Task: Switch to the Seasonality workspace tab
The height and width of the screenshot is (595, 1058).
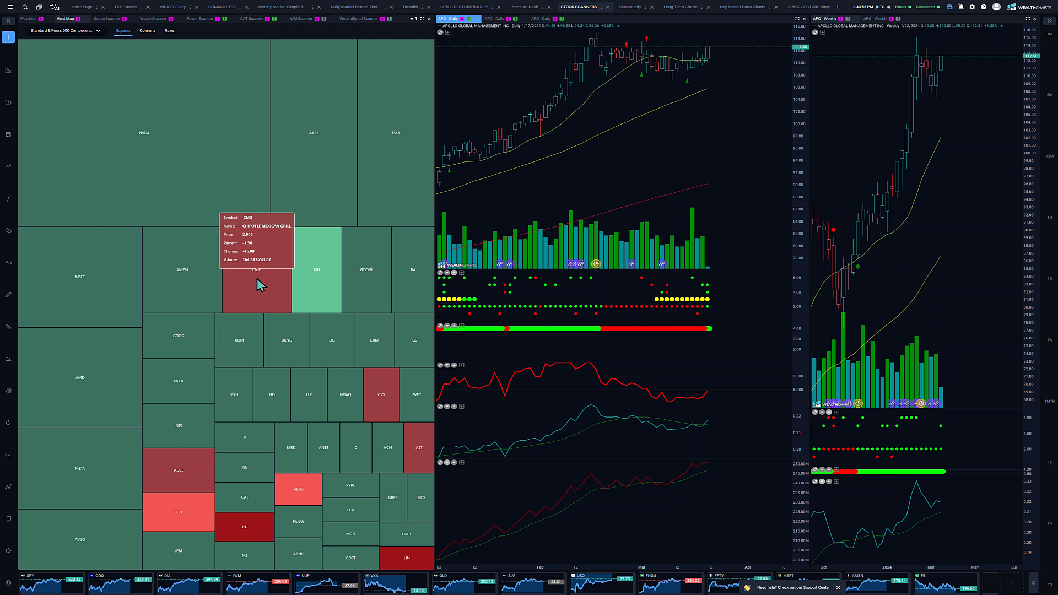Action: (x=630, y=7)
